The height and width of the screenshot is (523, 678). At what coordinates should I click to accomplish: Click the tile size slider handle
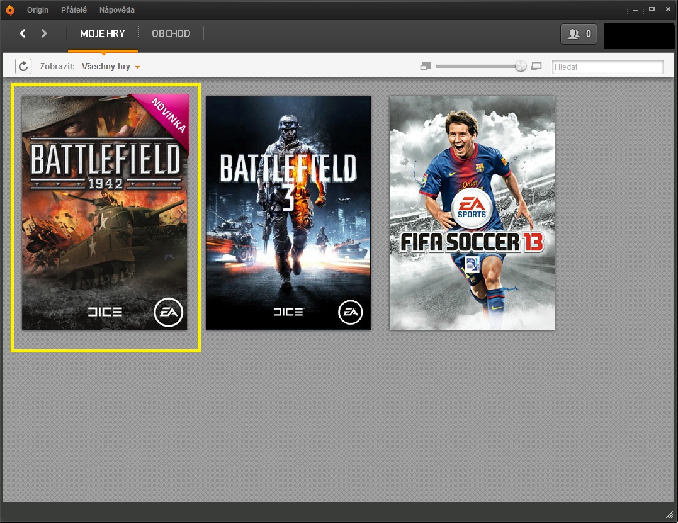[x=521, y=66]
